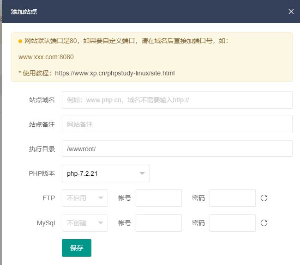Expand the MySql 不创建 dropdown
The width and height of the screenshot is (300, 265).
coord(85,223)
